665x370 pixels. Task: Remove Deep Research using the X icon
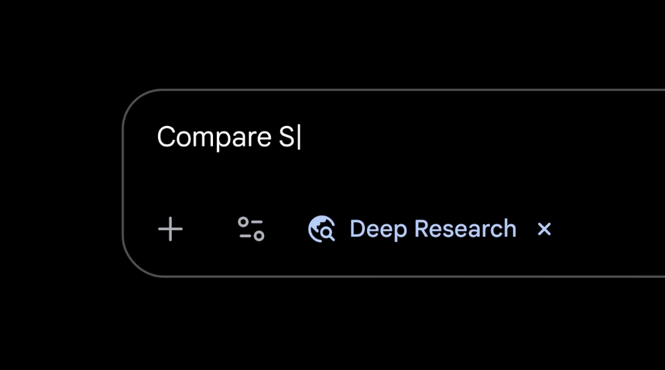coord(544,229)
